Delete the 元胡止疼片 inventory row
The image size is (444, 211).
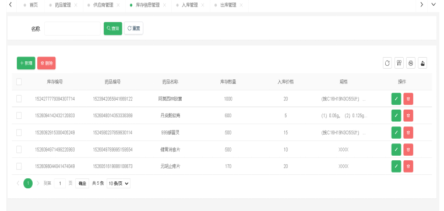click(x=408, y=166)
